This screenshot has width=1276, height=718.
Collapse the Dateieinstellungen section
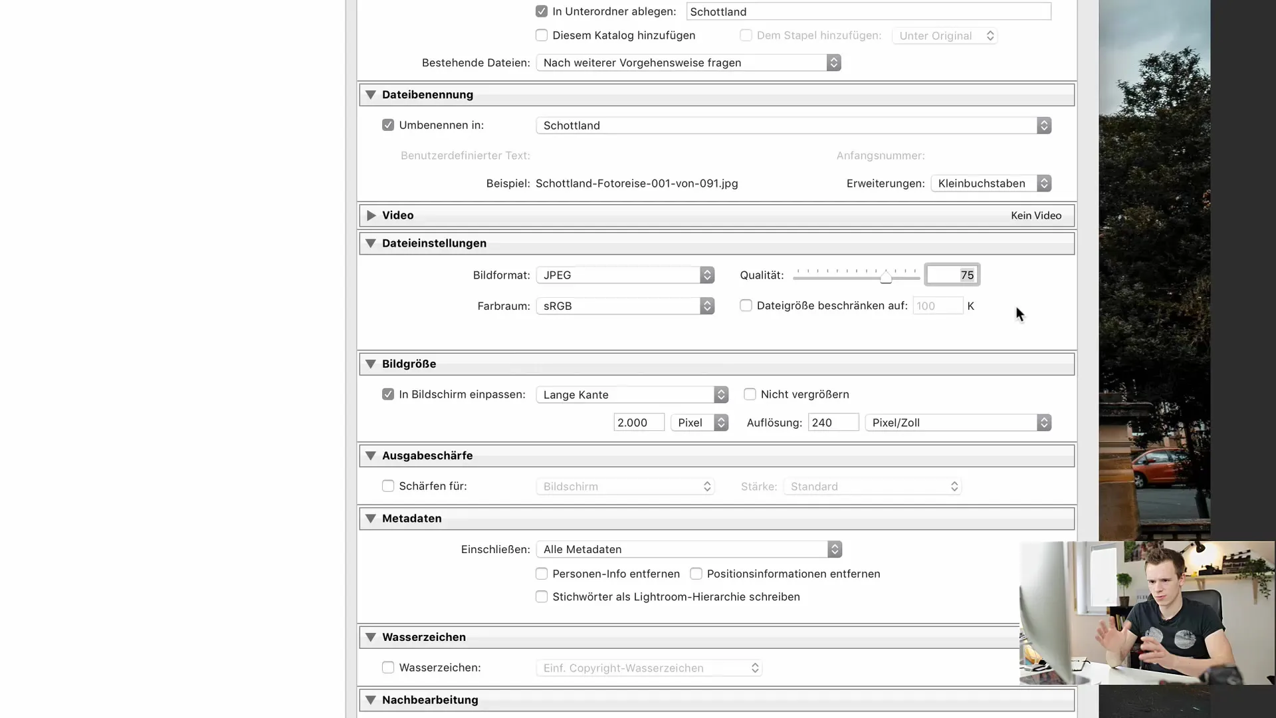tap(371, 243)
